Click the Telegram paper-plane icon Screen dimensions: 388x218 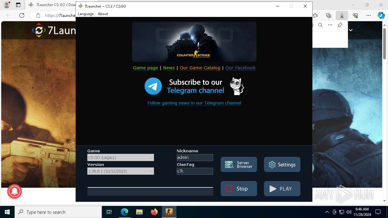153,86
